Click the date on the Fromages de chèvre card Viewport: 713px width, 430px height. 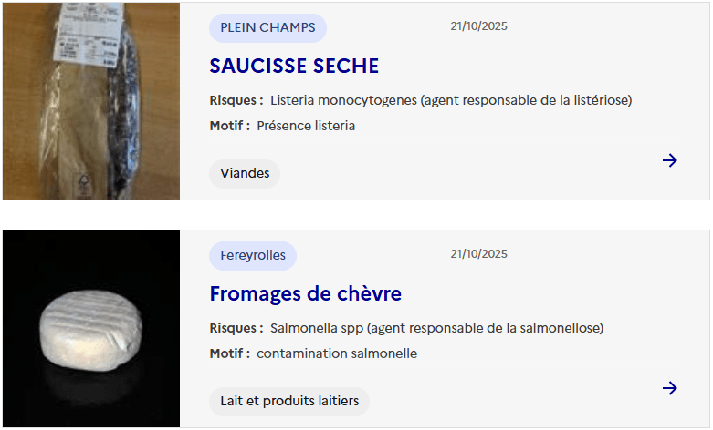[478, 254]
